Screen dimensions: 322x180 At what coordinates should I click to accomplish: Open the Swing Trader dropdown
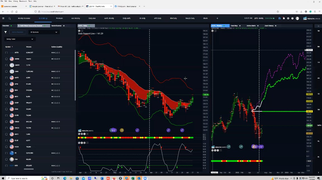pos(20,39)
